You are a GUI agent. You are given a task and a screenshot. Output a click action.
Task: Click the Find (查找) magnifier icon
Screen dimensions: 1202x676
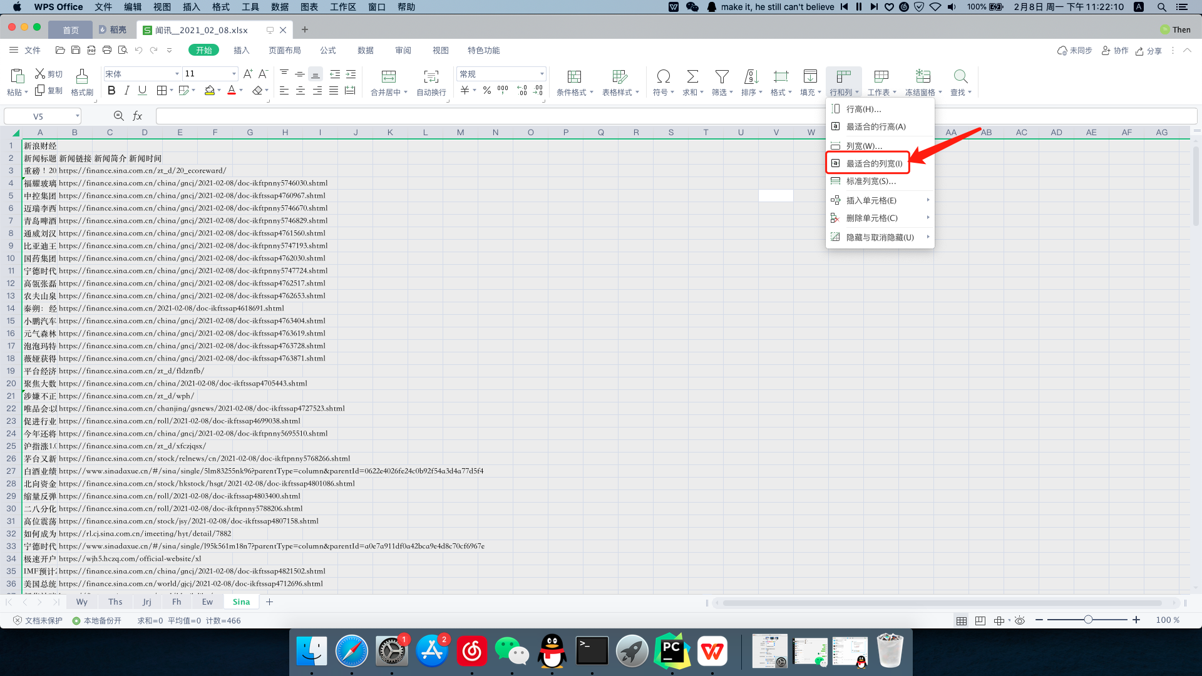(x=960, y=76)
